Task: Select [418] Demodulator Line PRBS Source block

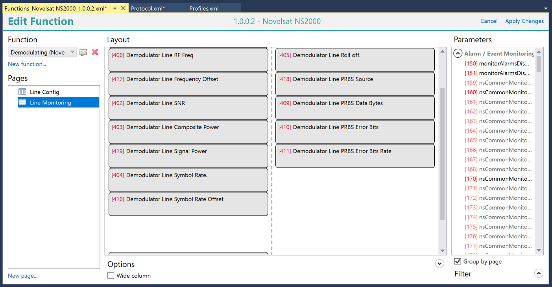Action: pos(355,84)
